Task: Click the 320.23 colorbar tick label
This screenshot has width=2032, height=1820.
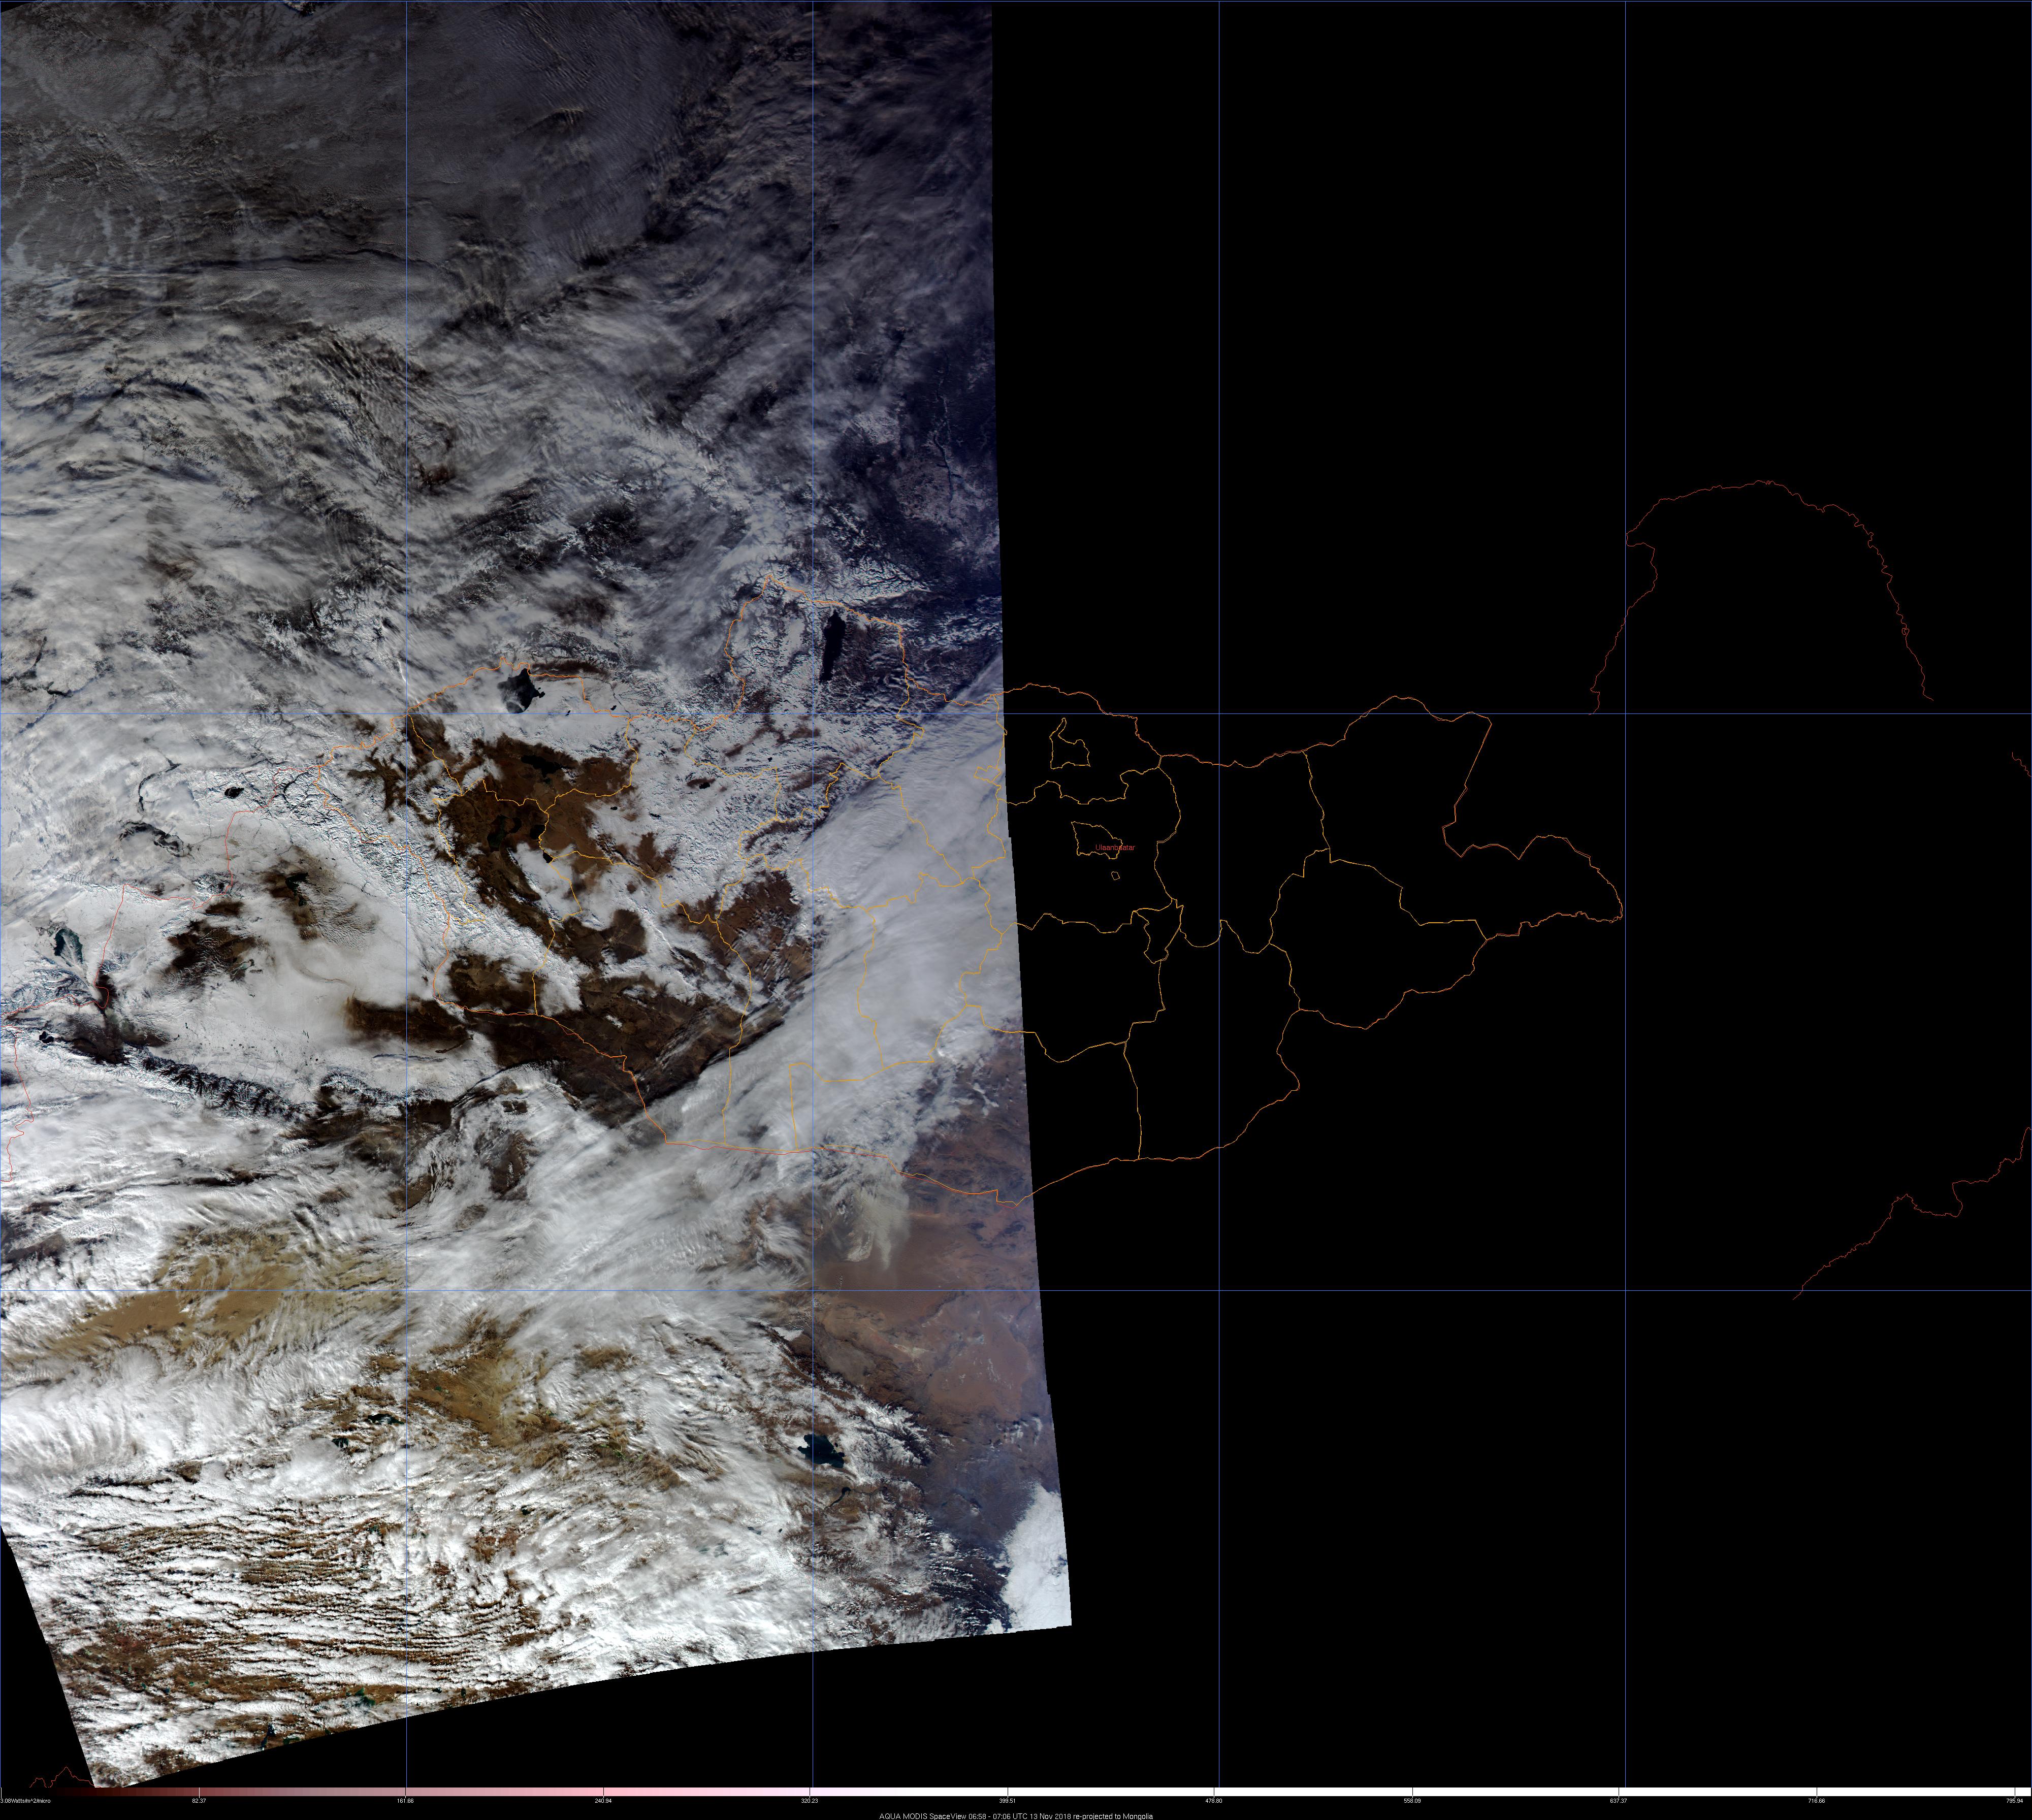Action: (x=810, y=1801)
